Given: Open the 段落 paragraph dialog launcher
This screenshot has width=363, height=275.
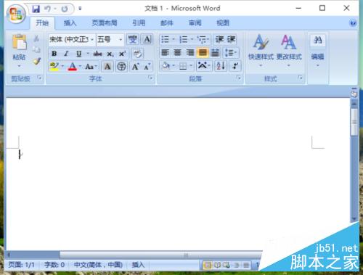Looking at the screenshot, I should point(239,78).
